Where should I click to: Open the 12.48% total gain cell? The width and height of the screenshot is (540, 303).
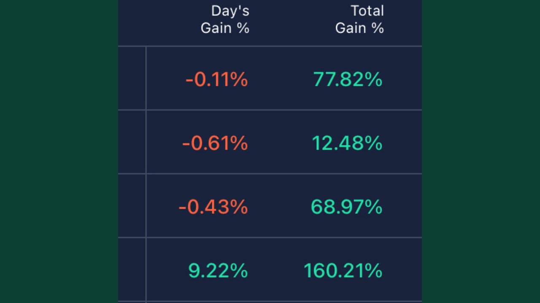tap(347, 143)
